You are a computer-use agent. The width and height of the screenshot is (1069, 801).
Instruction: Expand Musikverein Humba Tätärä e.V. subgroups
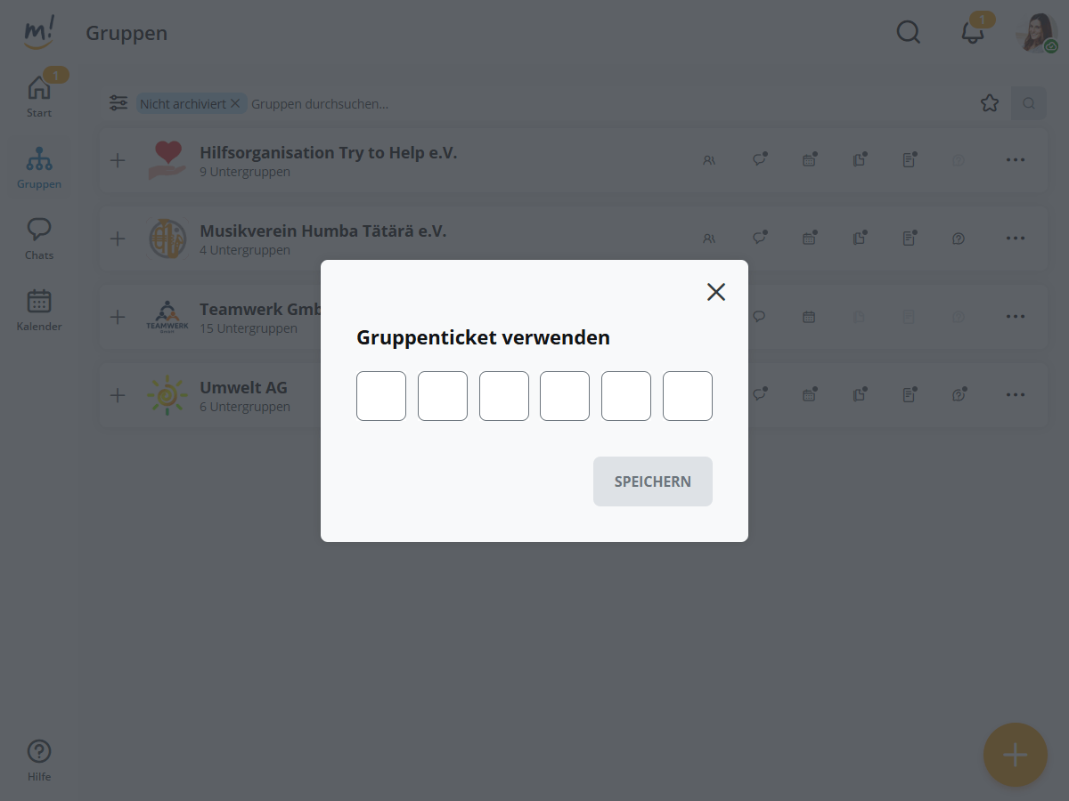click(x=118, y=239)
